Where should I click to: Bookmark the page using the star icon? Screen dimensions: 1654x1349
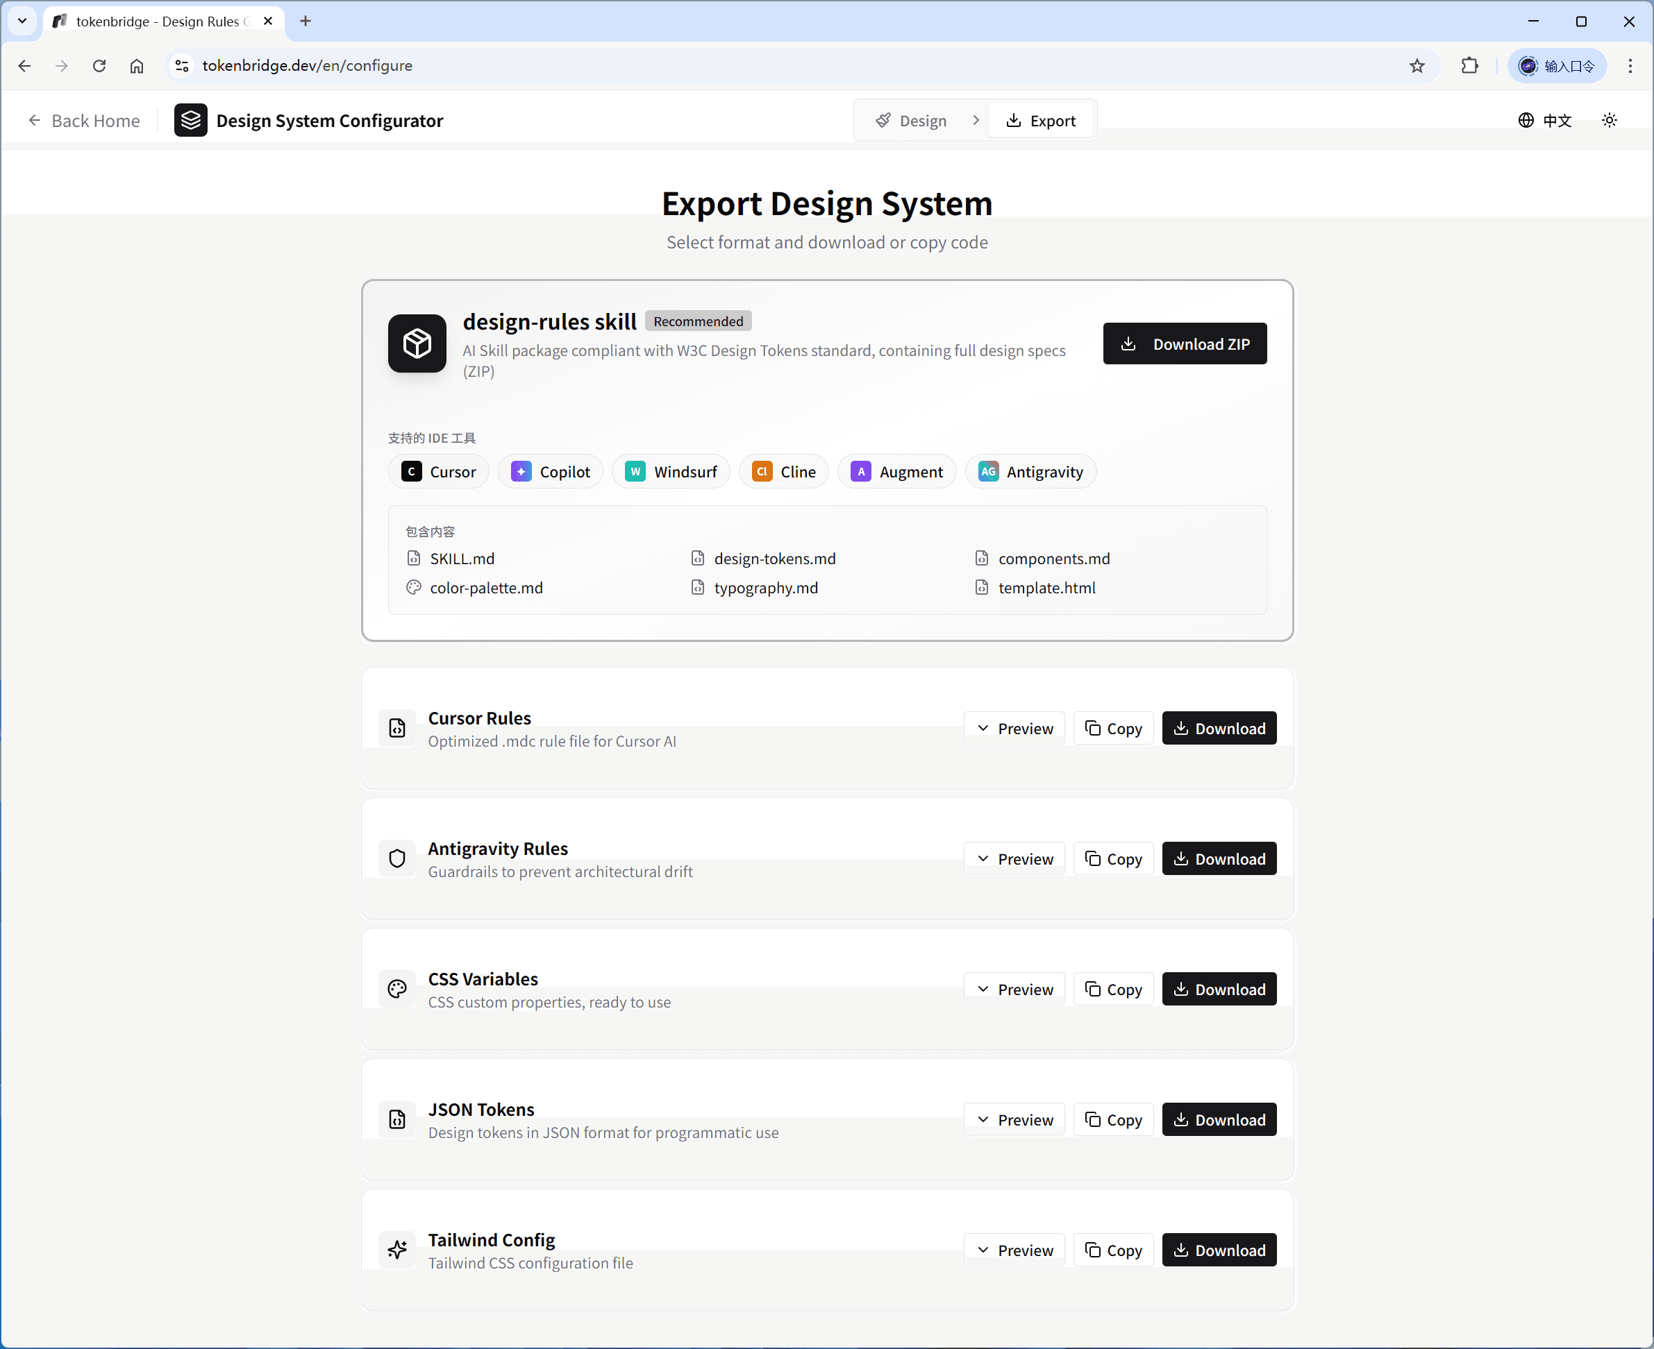[1417, 65]
